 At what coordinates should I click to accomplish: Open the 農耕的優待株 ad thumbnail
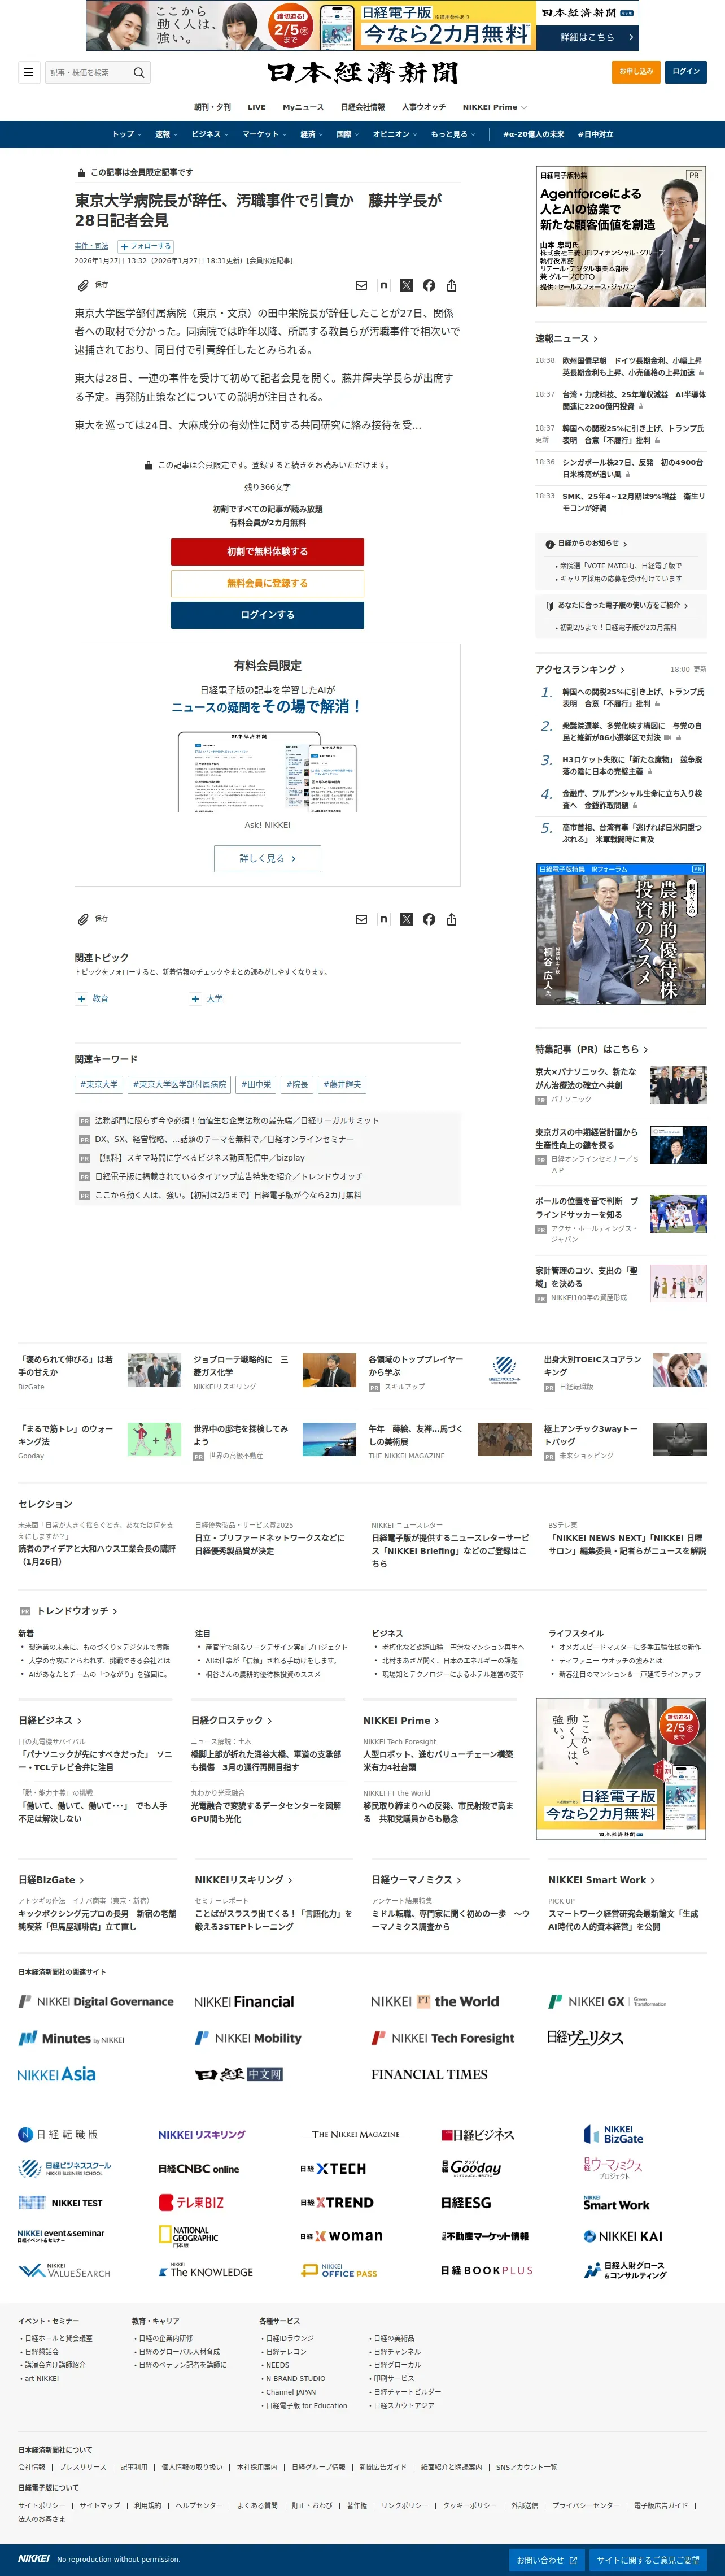(621, 934)
